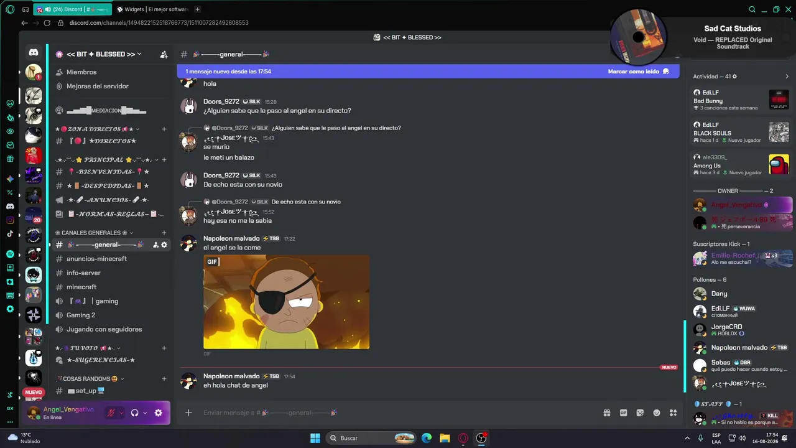The height and width of the screenshot is (448, 796).
Task: Open the browser search magnifier icon
Action: [x=752, y=9]
